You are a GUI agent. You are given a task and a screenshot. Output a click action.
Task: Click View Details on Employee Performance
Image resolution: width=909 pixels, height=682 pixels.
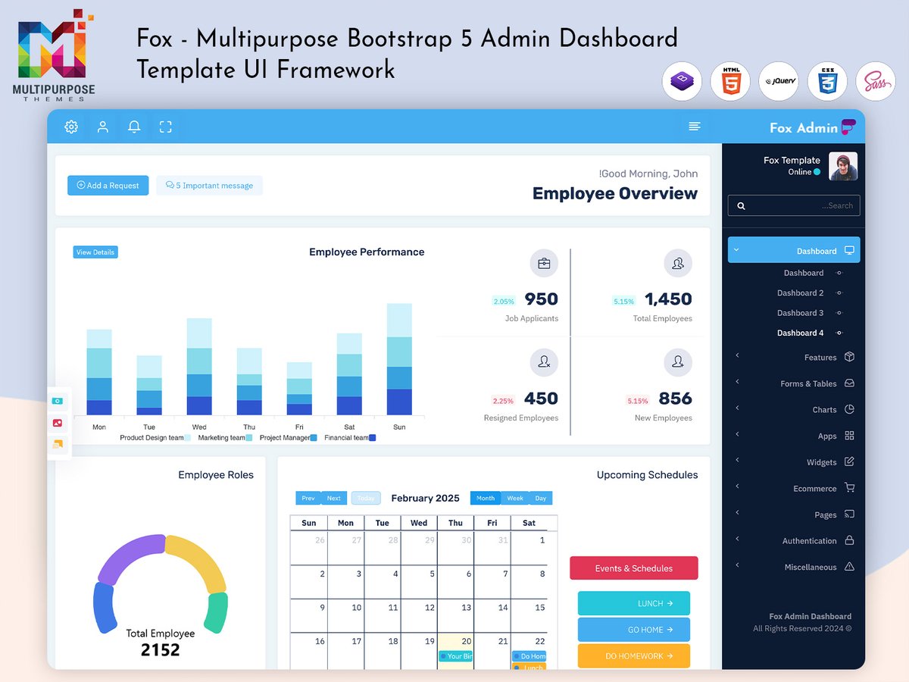click(x=95, y=252)
